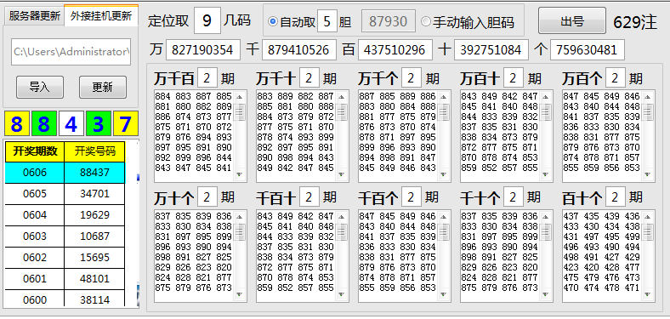Click the up arrow of 万十个 list scrollbar
Image resolution: width=670 pixels, height=319 pixels.
pyautogui.click(x=239, y=217)
